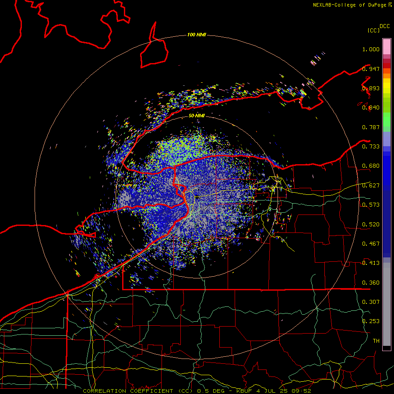Select the 0.893 scale value
Image resolution: width=394 pixels, height=394 pixels.
(371, 88)
